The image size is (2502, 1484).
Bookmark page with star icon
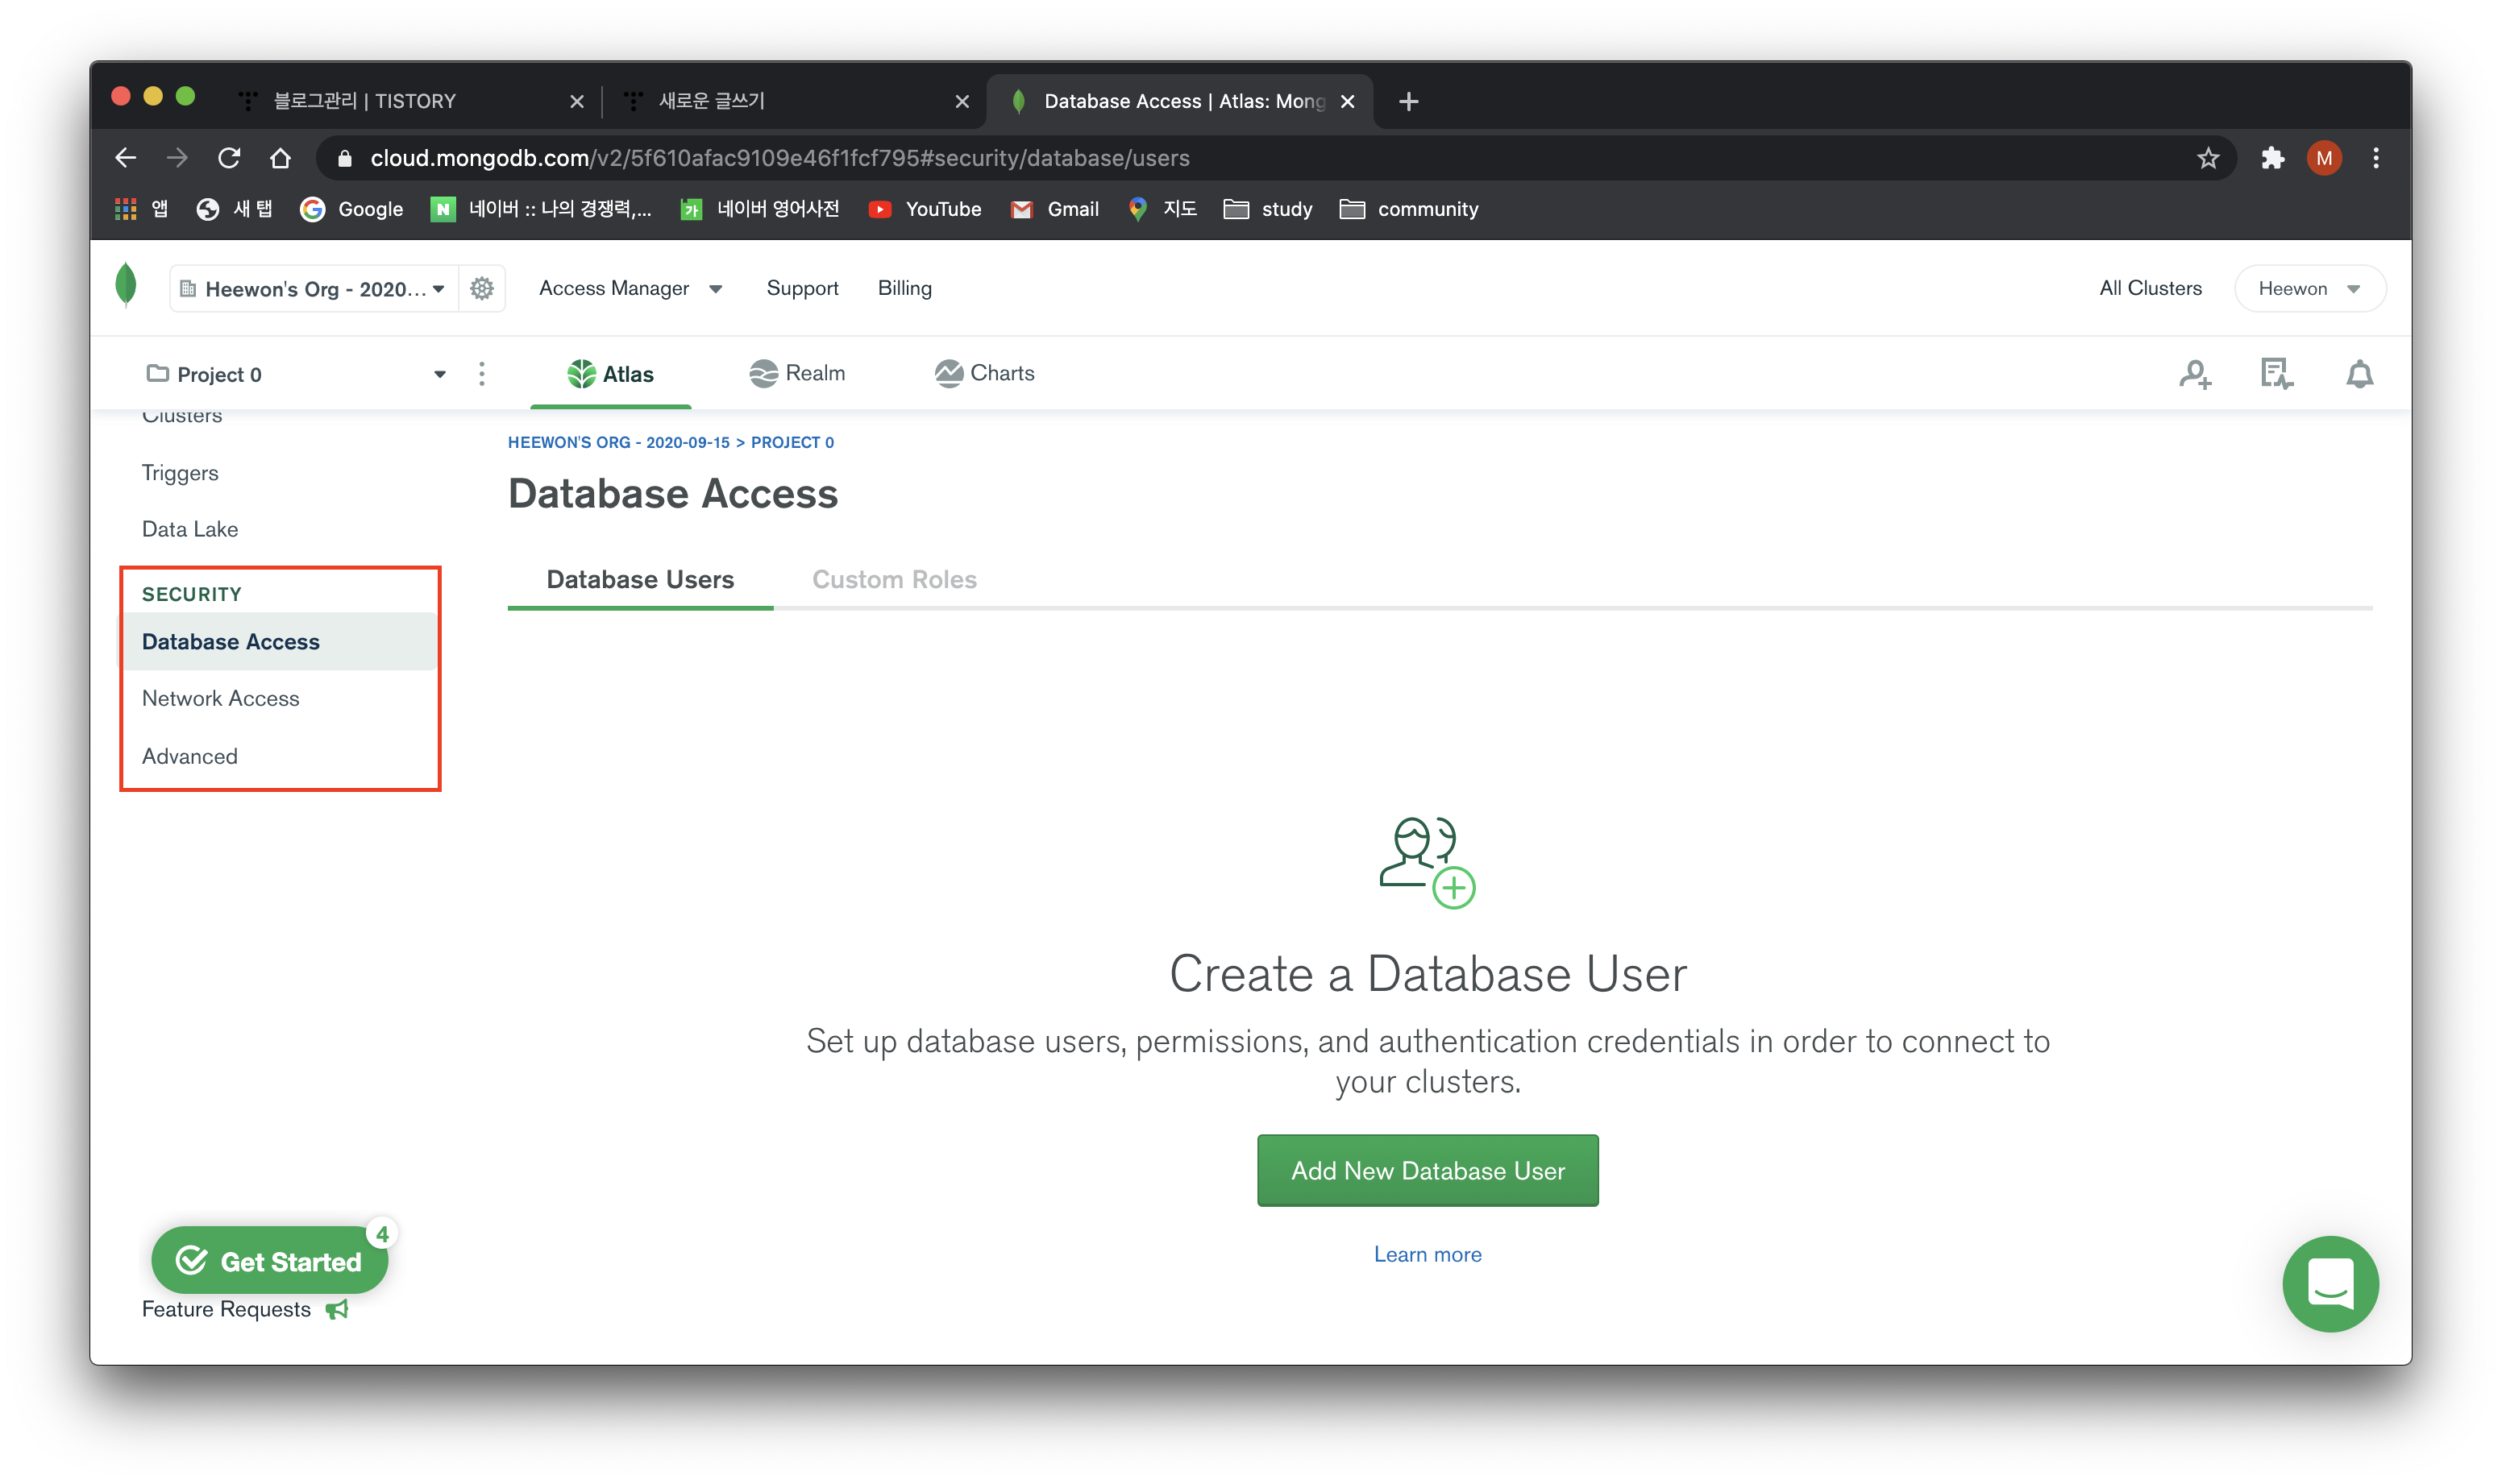coord(2208,158)
